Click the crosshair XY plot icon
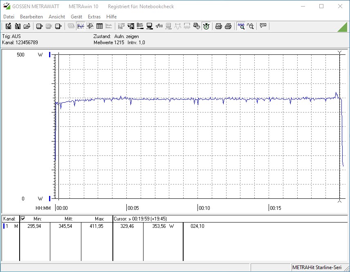This screenshot has width=350, height=272. pos(90,26)
